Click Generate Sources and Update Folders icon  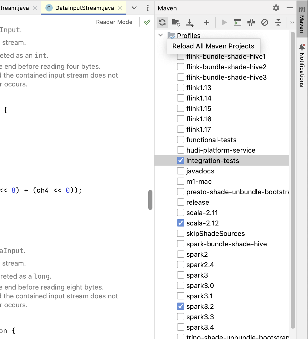click(176, 23)
